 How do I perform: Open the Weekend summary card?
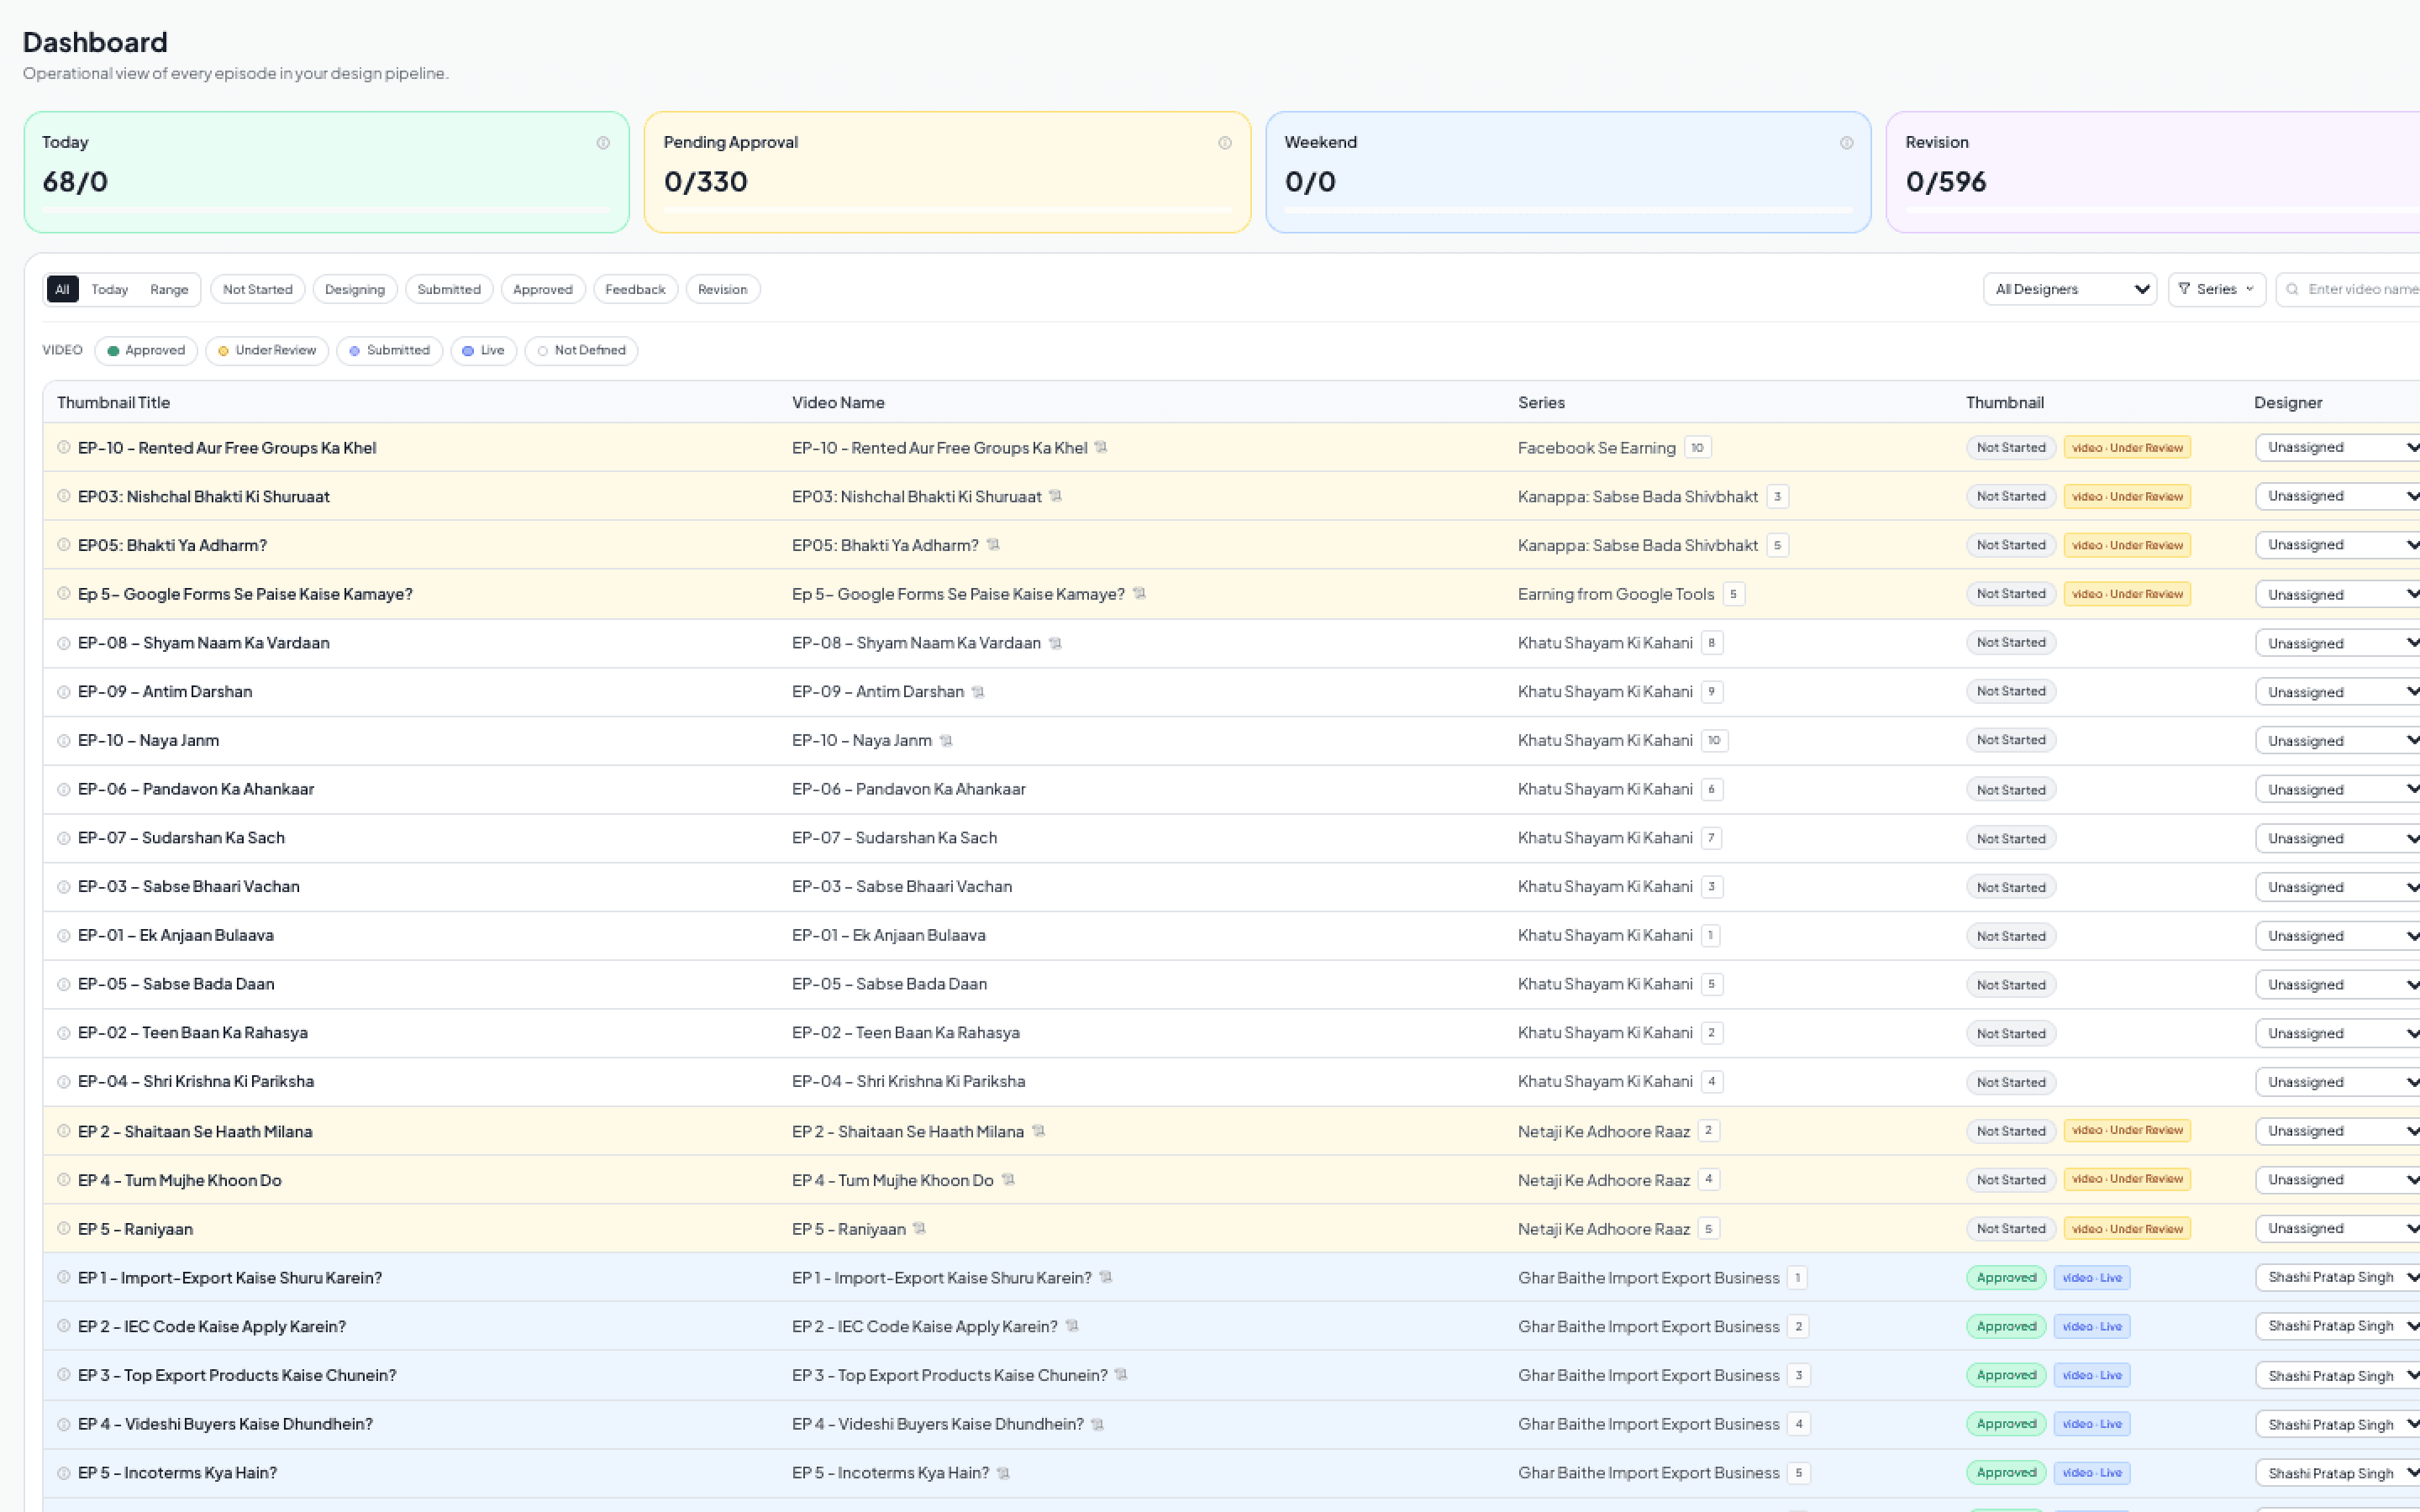(x=1569, y=172)
